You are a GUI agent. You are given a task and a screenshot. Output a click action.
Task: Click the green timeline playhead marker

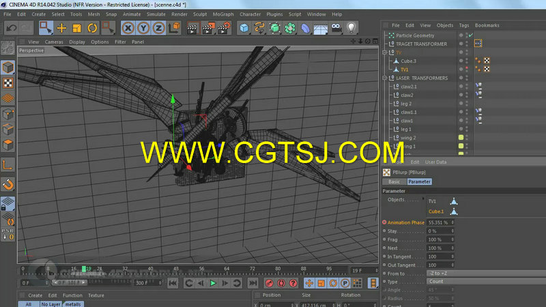click(84, 269)
